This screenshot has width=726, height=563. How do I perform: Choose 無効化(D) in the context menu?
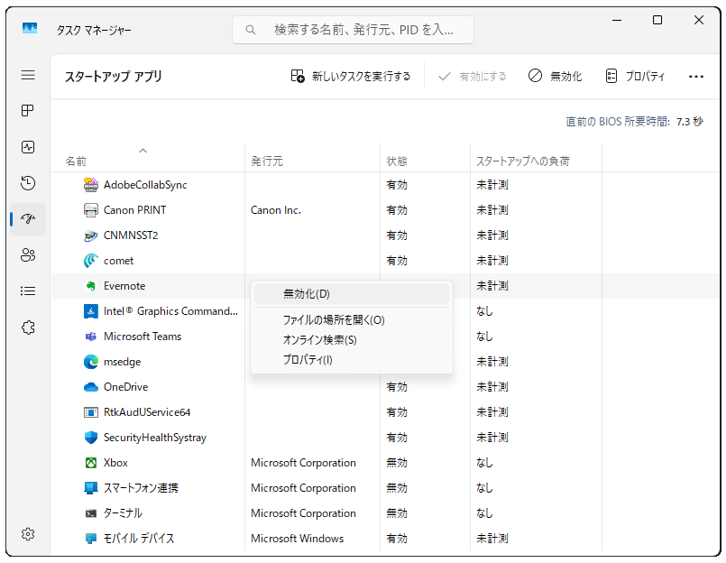[307, 294]
